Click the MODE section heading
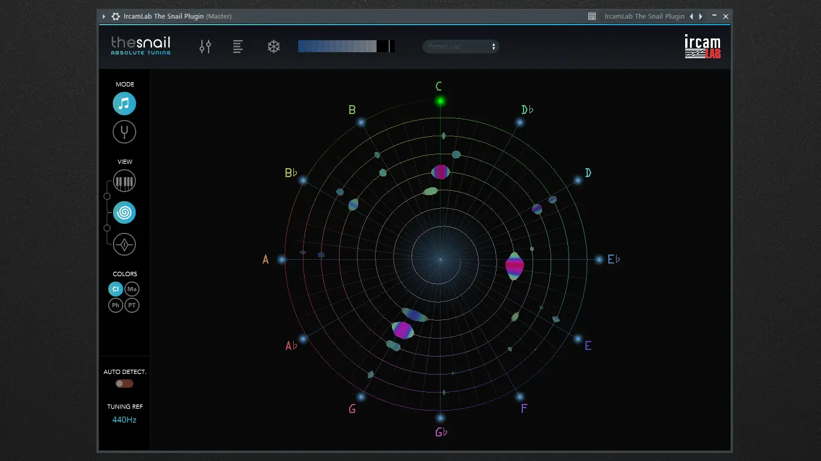The image size is (821, 461). pos(125,85)
